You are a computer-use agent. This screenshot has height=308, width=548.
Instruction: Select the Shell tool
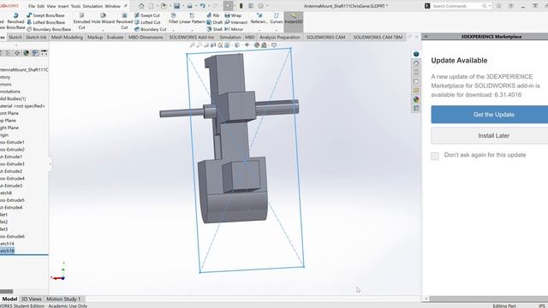tap(214, 29)
